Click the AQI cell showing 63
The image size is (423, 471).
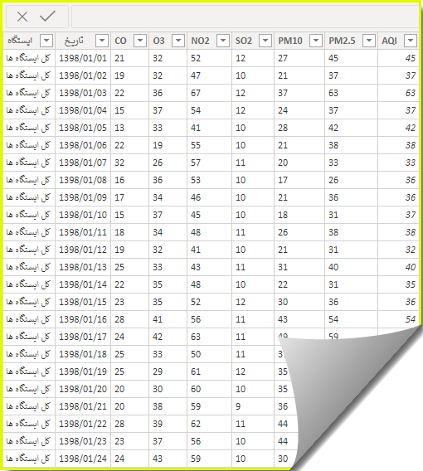click(398, 93)
